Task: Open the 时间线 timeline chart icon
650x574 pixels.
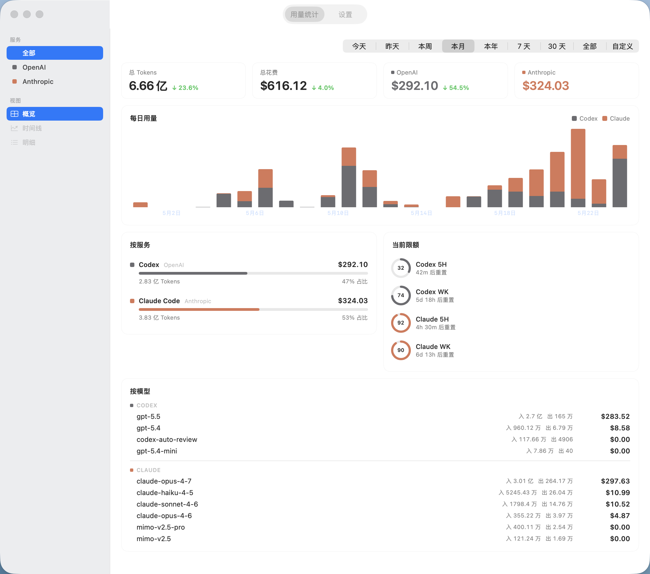Action: coord(14,128)
